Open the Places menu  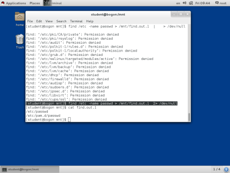[34, 3]
